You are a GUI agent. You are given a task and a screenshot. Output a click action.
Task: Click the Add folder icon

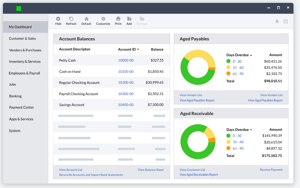pos(129,19)
